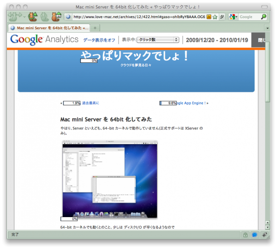Click the 9.6% click-rate overlay badge
277x249 pixels.
click(168, 103)
